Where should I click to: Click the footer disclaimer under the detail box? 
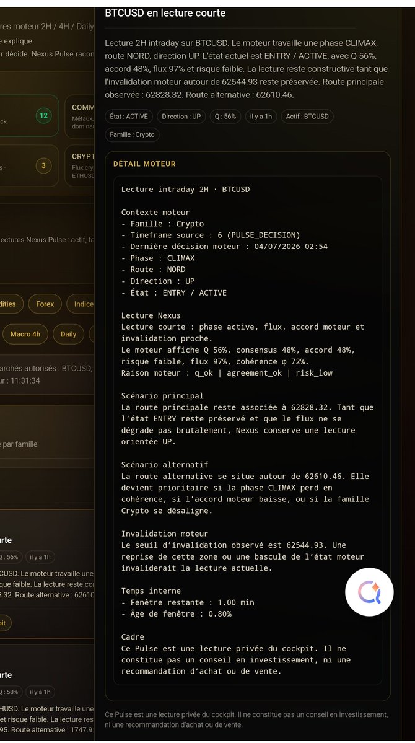247,719
